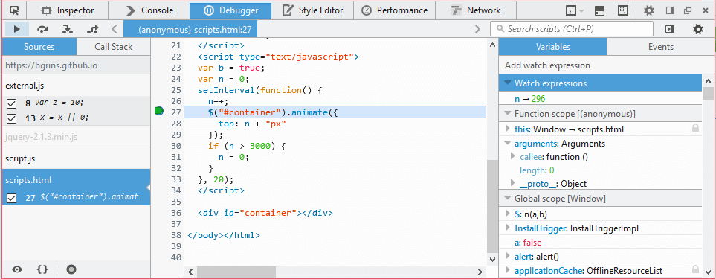The image size is (716, 279).
Task: Uncheck breakpoint 13 x = x || 0
Action: point(12,118)
